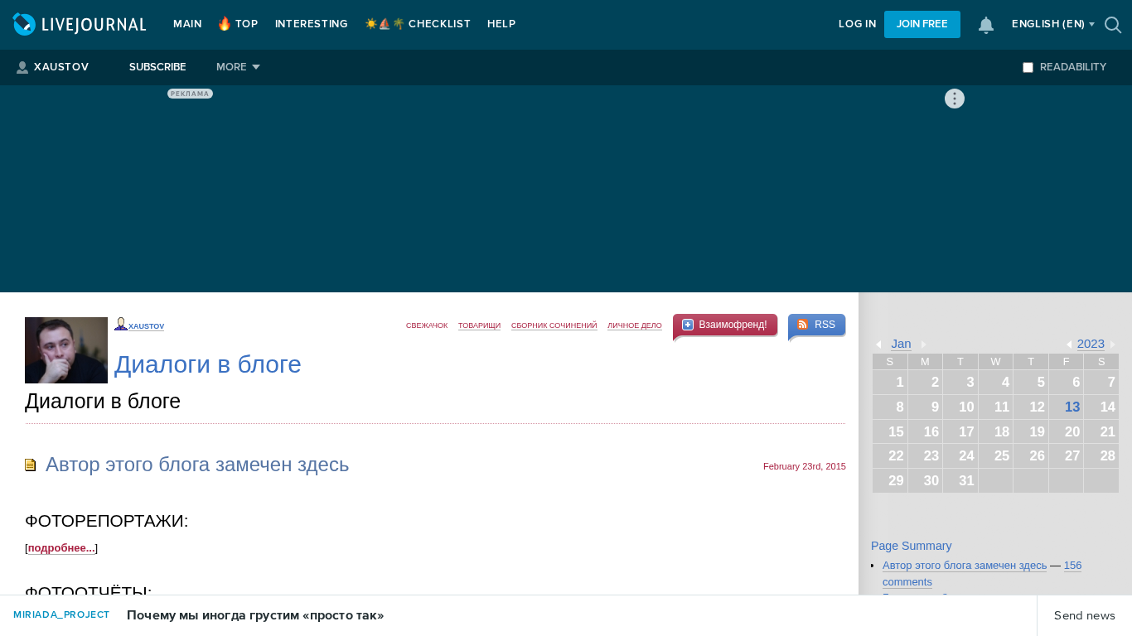Click calendar day 1
Image resolution: width=1132 pixels, height=636 pixels.
890,382
